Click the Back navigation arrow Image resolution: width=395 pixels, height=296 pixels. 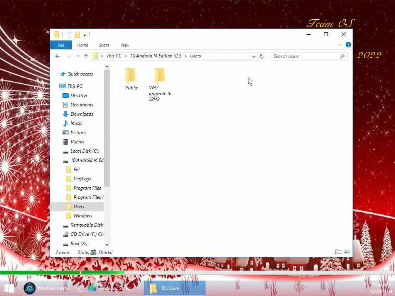click(57, 56)
